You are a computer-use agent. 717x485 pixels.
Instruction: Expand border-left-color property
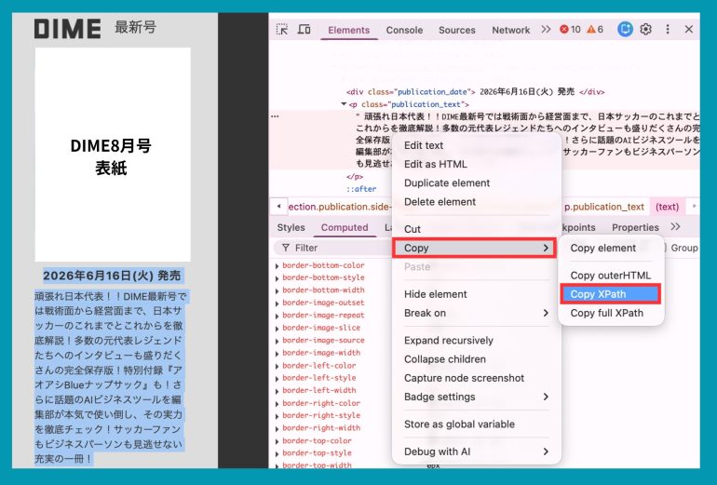277,366
